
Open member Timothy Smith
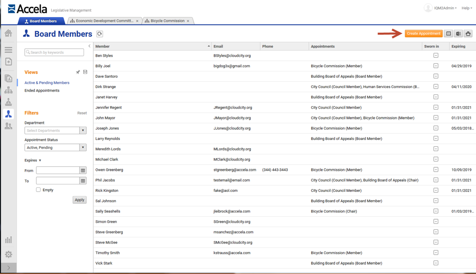point(108,253)
